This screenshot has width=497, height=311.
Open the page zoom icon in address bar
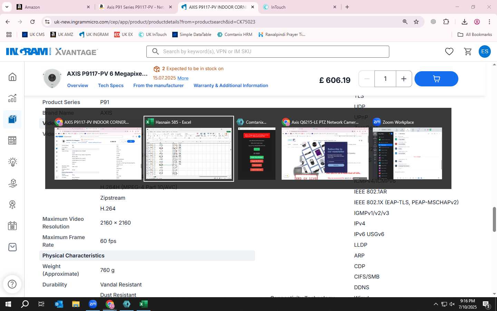tap(405, 22)
